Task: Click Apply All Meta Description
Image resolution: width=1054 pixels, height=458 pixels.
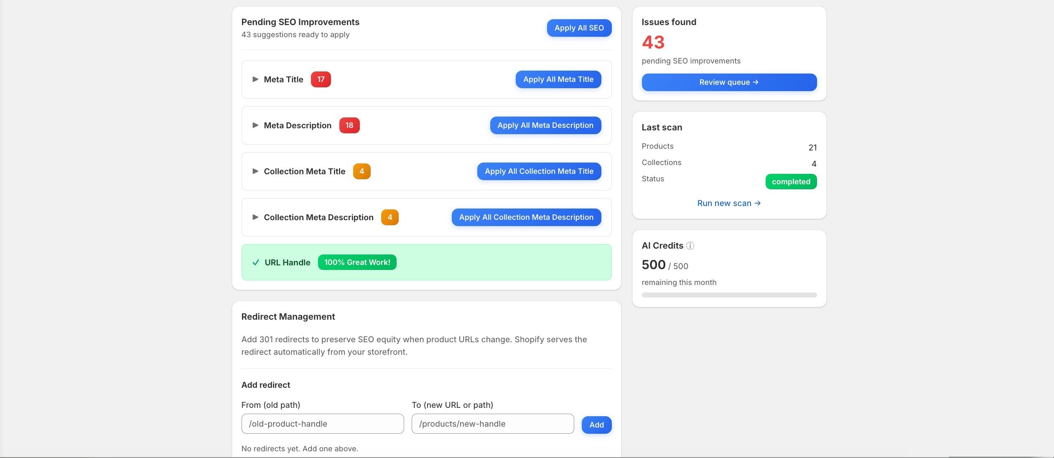Action: [x=545, y=125]
